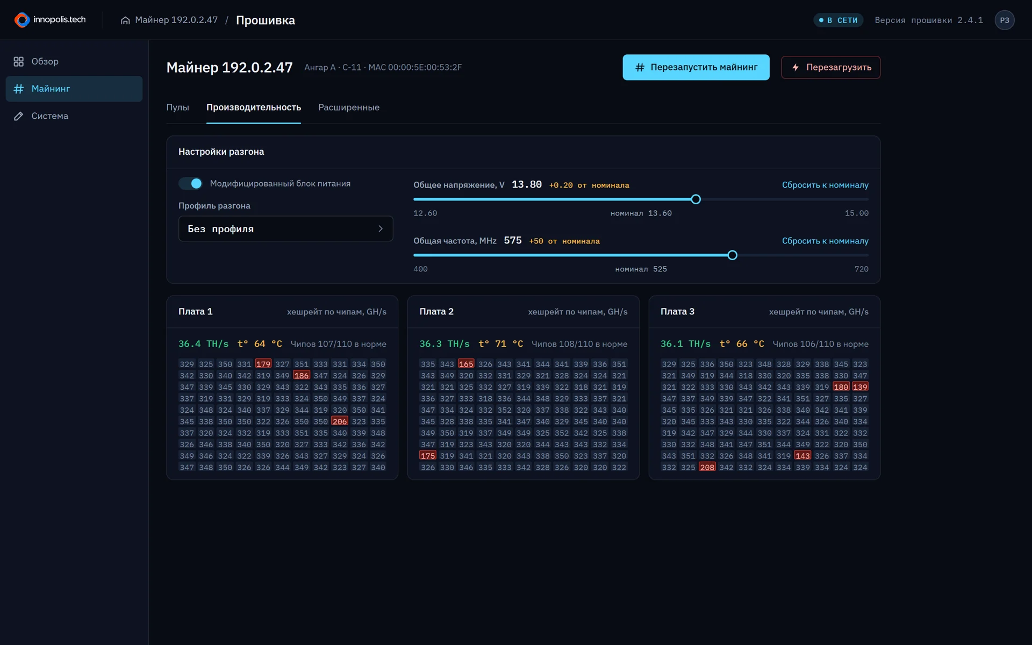Select the Производительность tab

[x=254, y=107]
